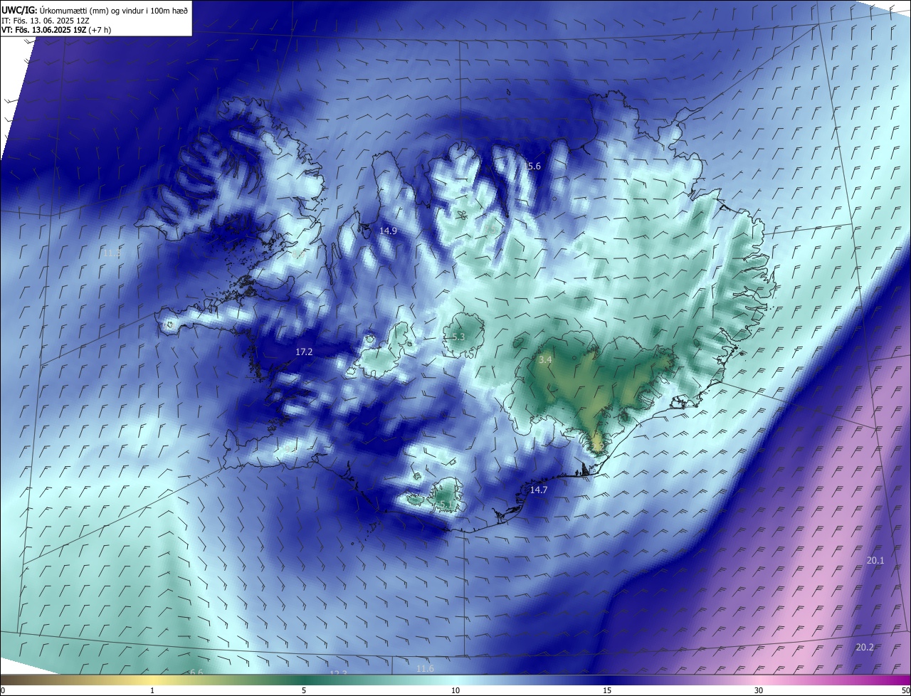
Task: Click the map value label 15.6
Action: 533,166
